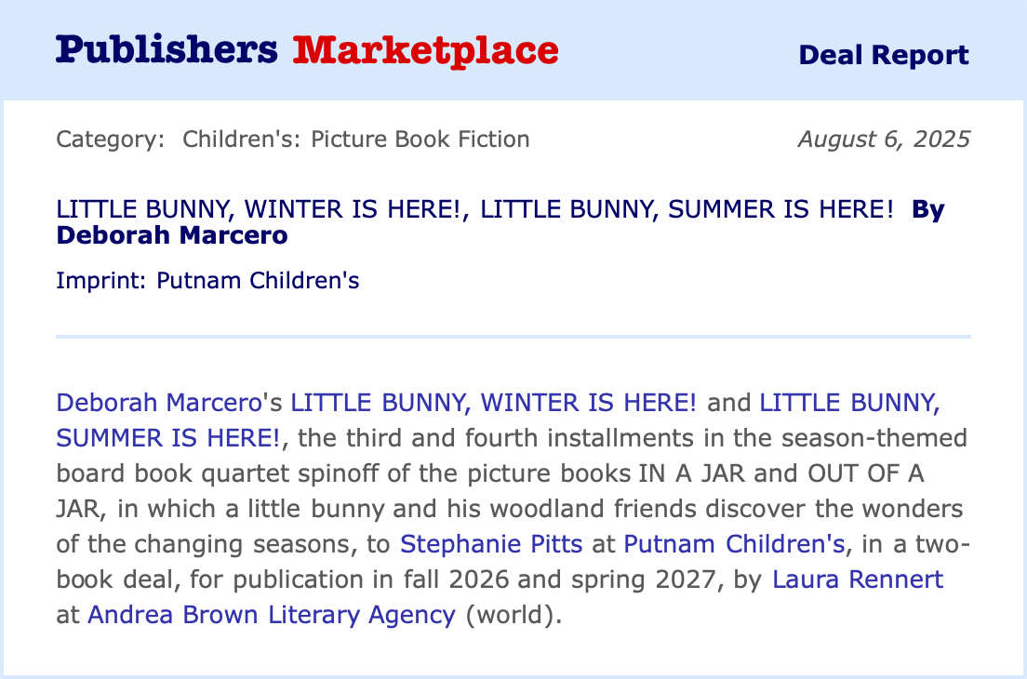Click the horizontal divider under the imprint
Viewport: 1027px width, 679px height.
click(513, 336)
